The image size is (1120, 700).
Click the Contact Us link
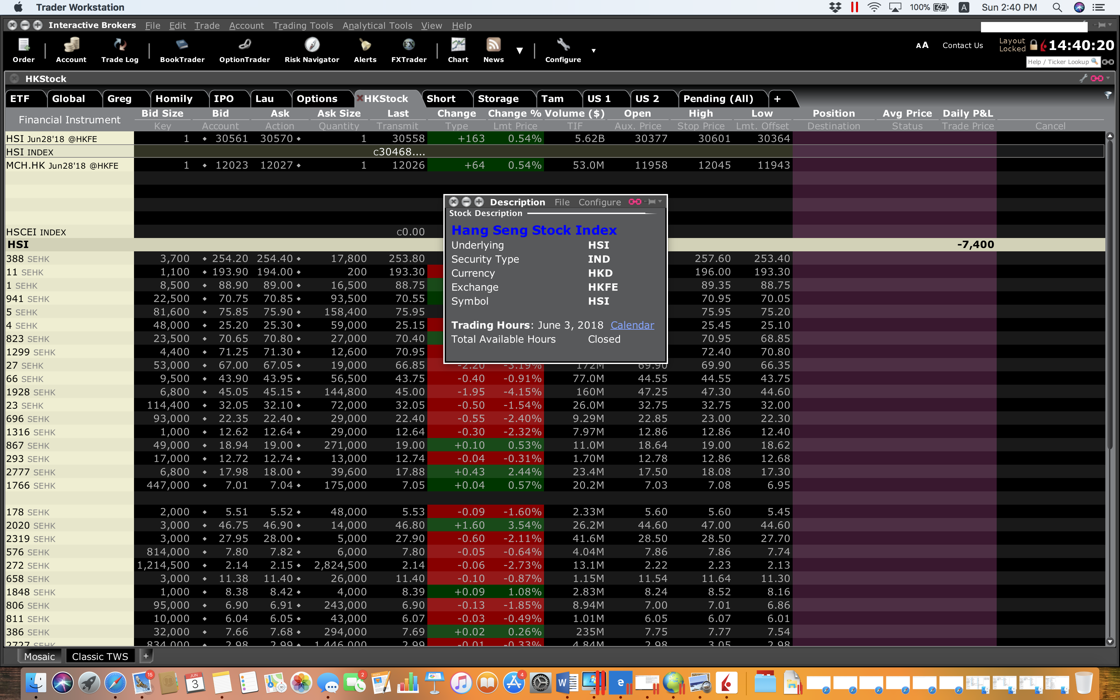coord(963,45)
